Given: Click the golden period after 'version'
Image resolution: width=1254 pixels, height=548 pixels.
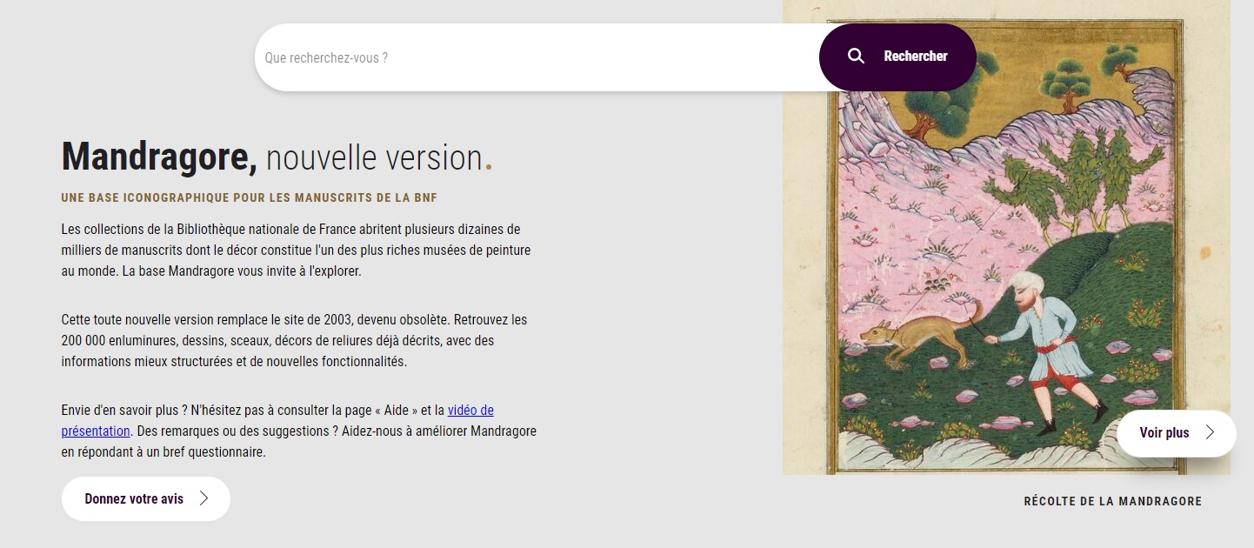Looking at the screenshot, I should (489, 167).
